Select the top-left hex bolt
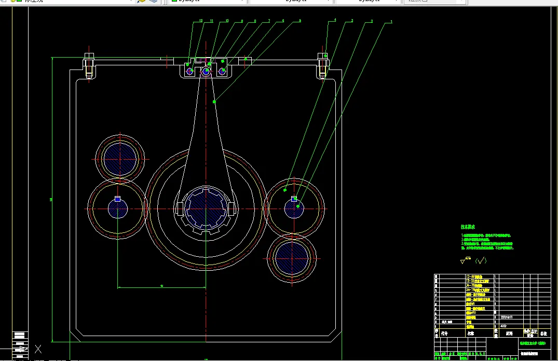The height and width of the screenshot is (361, 558). 89,65
